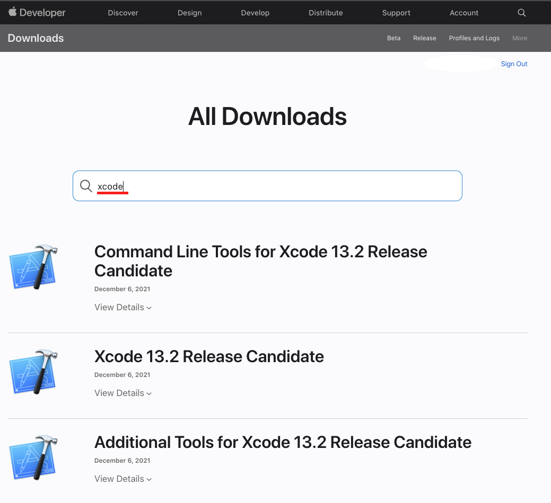Switch to the Release downloads tab
Viewport: 551px width, 503px height.
[424, 38]
